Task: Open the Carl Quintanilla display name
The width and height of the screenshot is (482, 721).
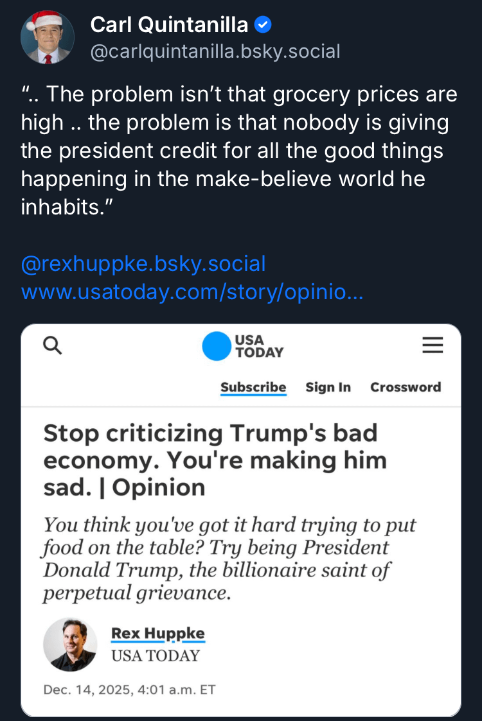Action: tap(169, 25)
